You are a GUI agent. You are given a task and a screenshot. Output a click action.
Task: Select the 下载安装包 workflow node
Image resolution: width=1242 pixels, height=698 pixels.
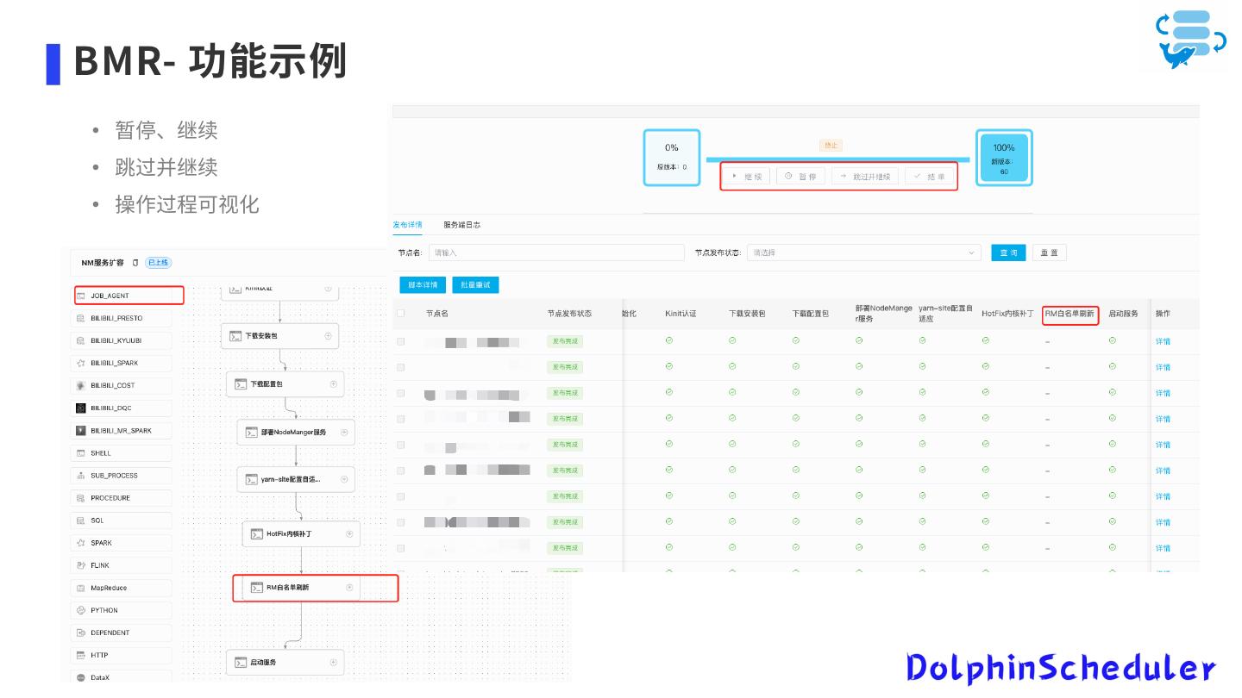(x=279, y=336)
